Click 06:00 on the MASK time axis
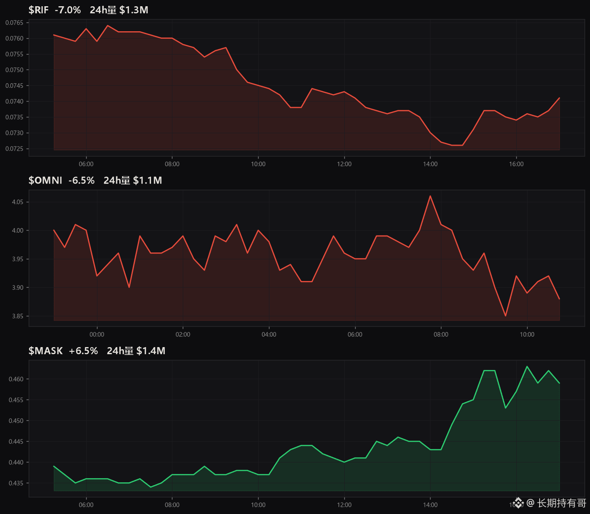This screenshot has width=590, height=514. click(86, 505)
